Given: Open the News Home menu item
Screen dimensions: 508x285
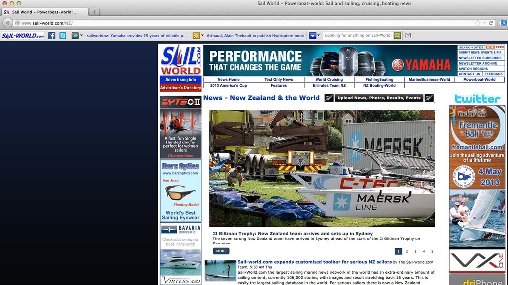Looking at the screenshot, I should 228,79.
